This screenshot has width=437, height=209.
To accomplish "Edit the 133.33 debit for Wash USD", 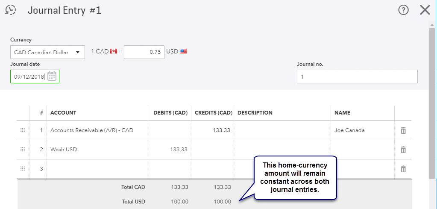I will click(170, 150).
